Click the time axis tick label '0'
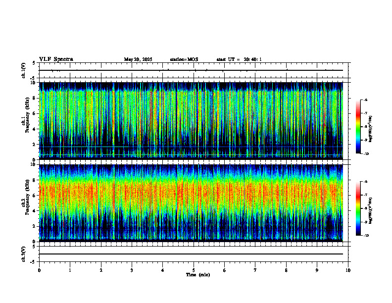Image resolution: width=392 pixels, height=303 pixels. [39, 270]
